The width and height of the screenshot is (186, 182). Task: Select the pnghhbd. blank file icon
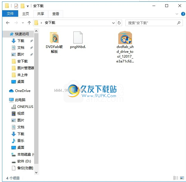(x=78, y=37)
